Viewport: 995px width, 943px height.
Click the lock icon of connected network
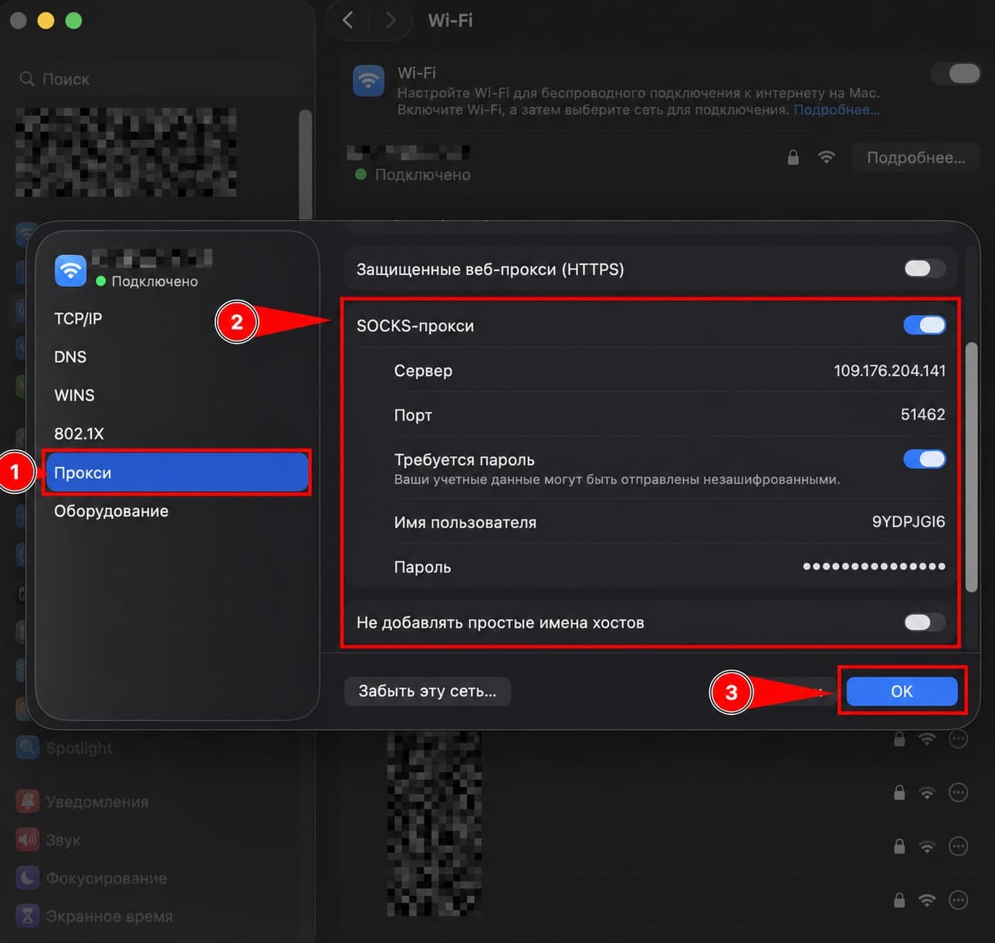[x=793, y=158]
